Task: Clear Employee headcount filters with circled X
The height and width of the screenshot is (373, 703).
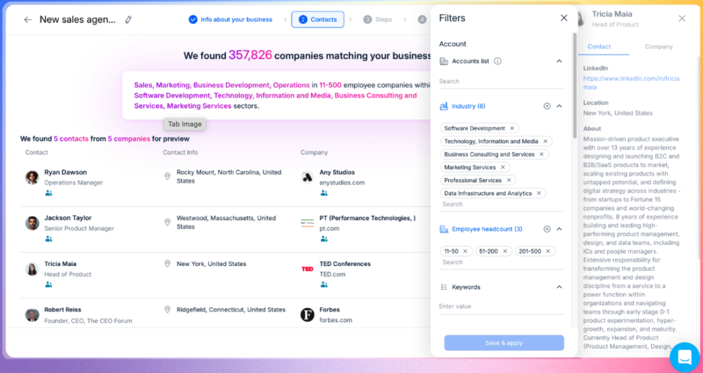Action: click(547, 229)
